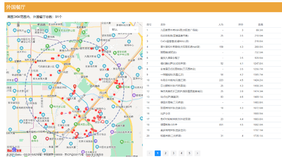282x158 pixels.
Task: Click the 159 average price cell
Action: point(221,47)
